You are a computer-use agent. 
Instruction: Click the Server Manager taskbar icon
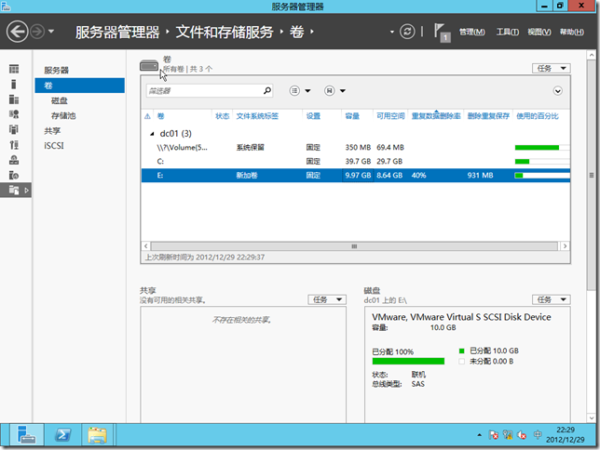(x=25, y=434)
